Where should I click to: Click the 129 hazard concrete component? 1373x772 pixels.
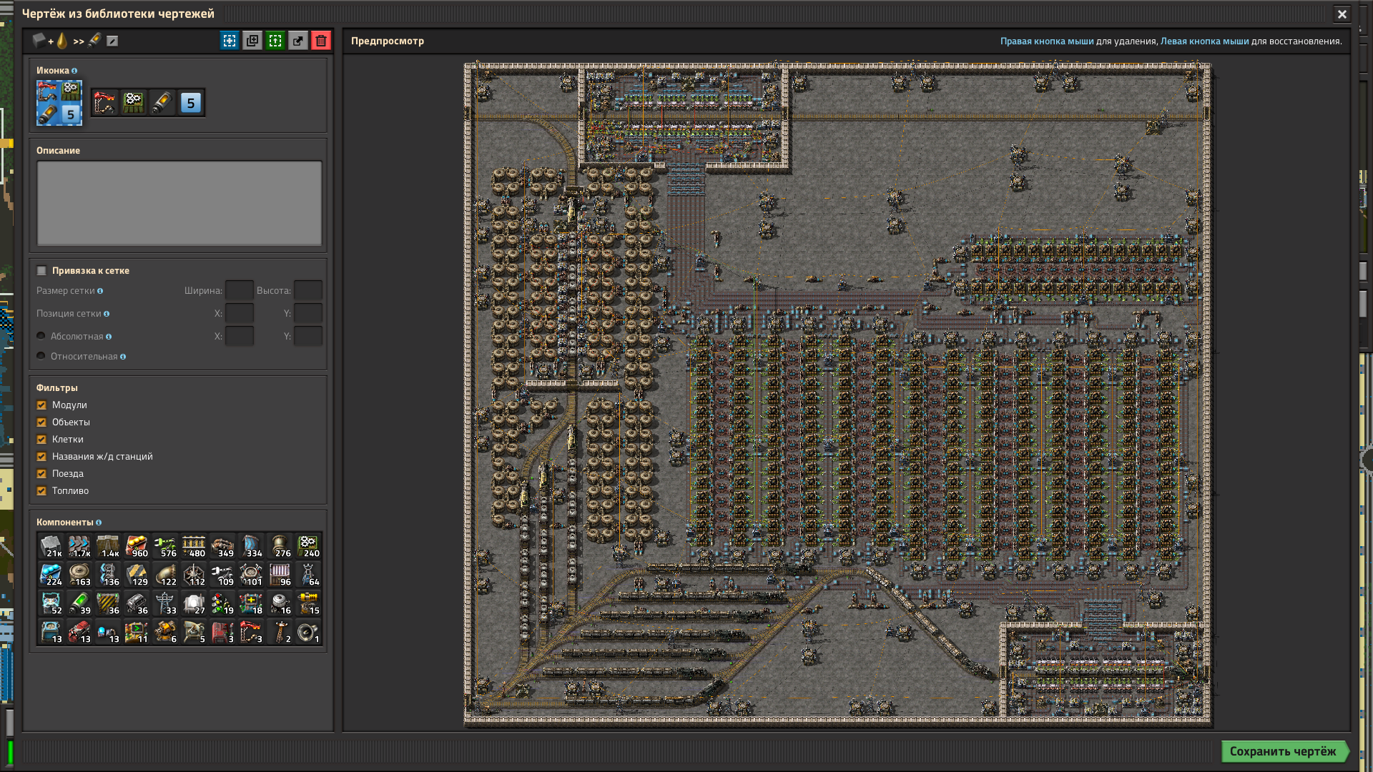click(x=137, y=575)
